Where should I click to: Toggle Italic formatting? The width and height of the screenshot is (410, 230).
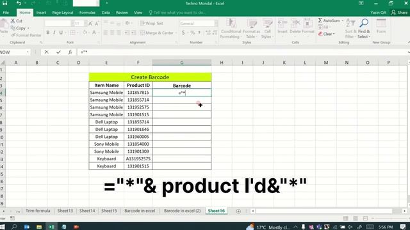[54, 33]
